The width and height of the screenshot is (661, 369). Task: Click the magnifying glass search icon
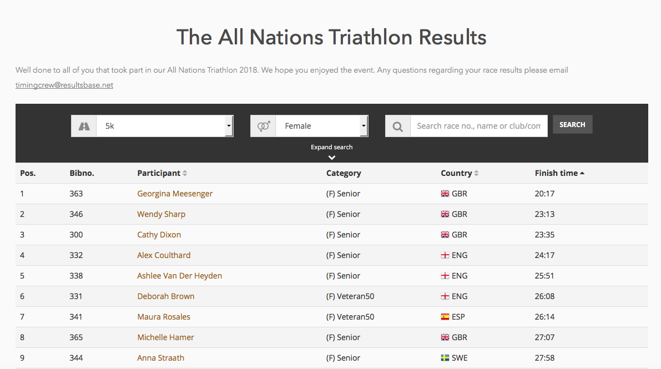coord(397,126)
